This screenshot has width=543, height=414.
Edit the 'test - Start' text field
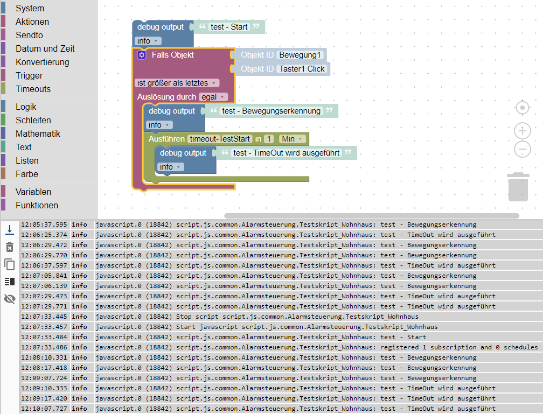pyautogui.click(x=229, y=27)
